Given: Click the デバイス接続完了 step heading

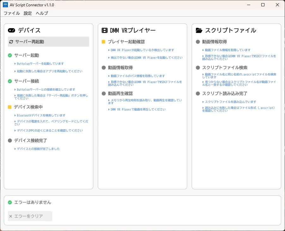Looking at the screenshot, I should click(31, 140).
